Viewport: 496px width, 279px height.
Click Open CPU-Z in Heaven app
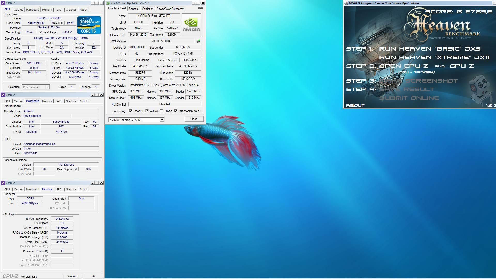404,66
